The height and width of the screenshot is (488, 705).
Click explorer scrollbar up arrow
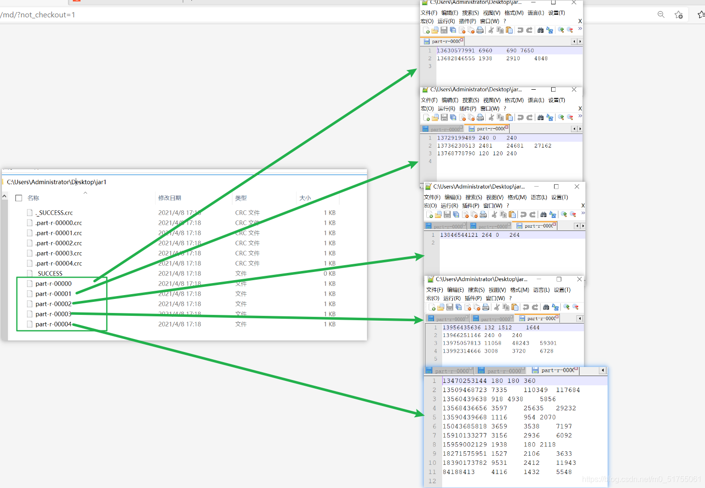point(4,196)
